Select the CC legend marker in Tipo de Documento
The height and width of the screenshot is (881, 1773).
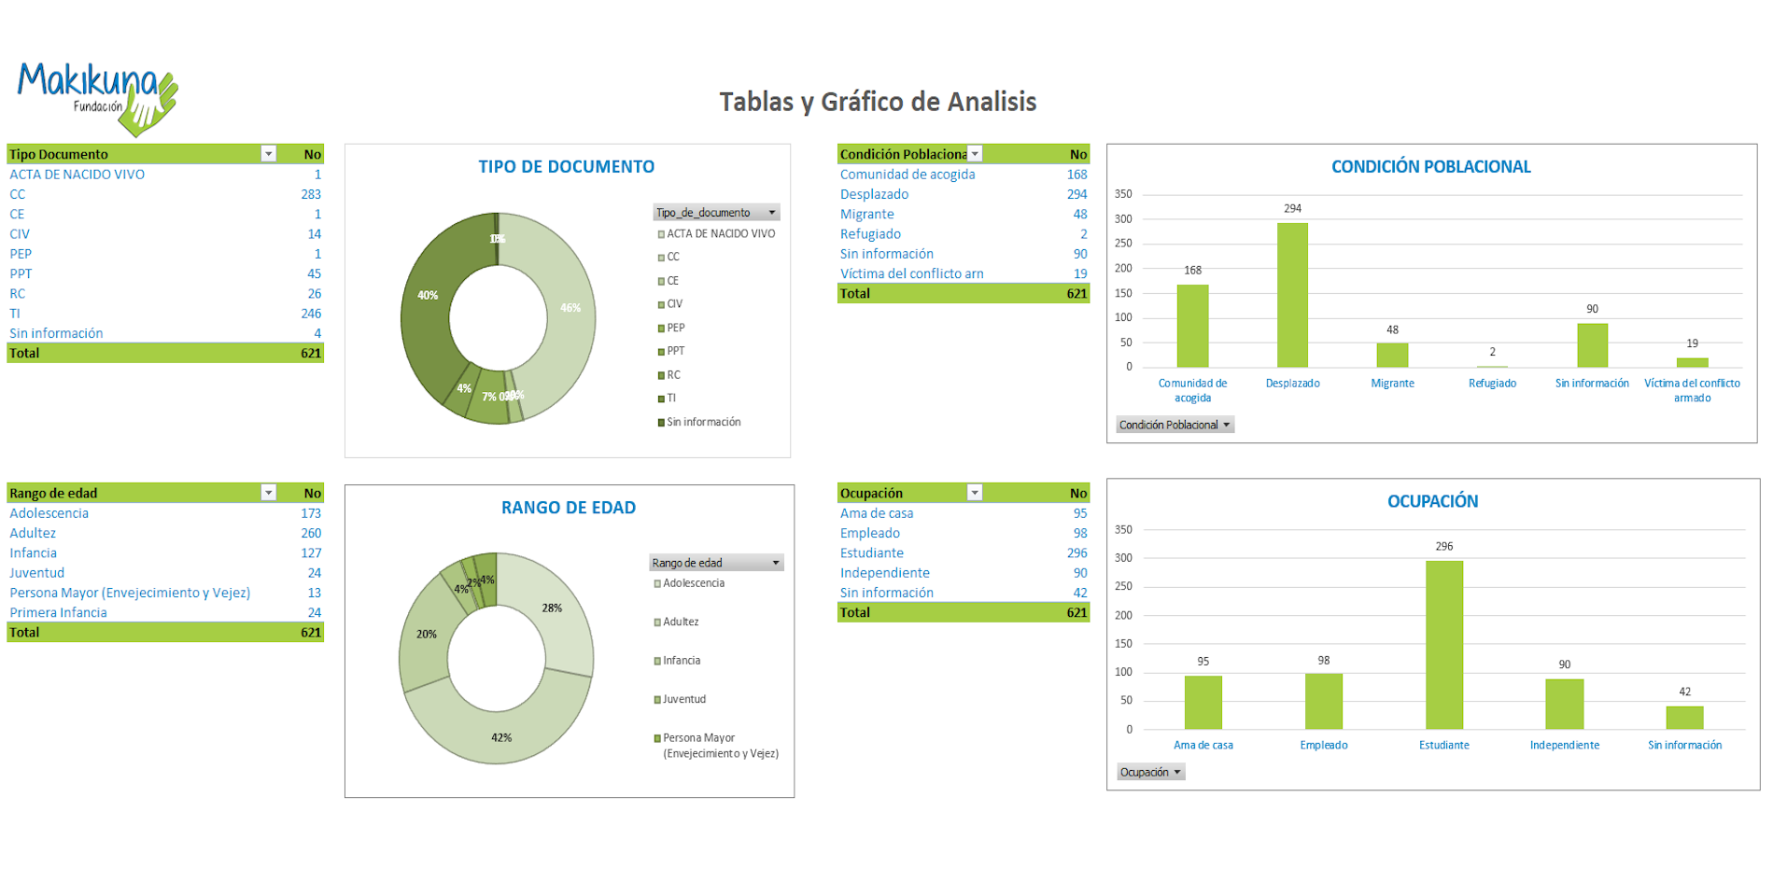[661, 258]
